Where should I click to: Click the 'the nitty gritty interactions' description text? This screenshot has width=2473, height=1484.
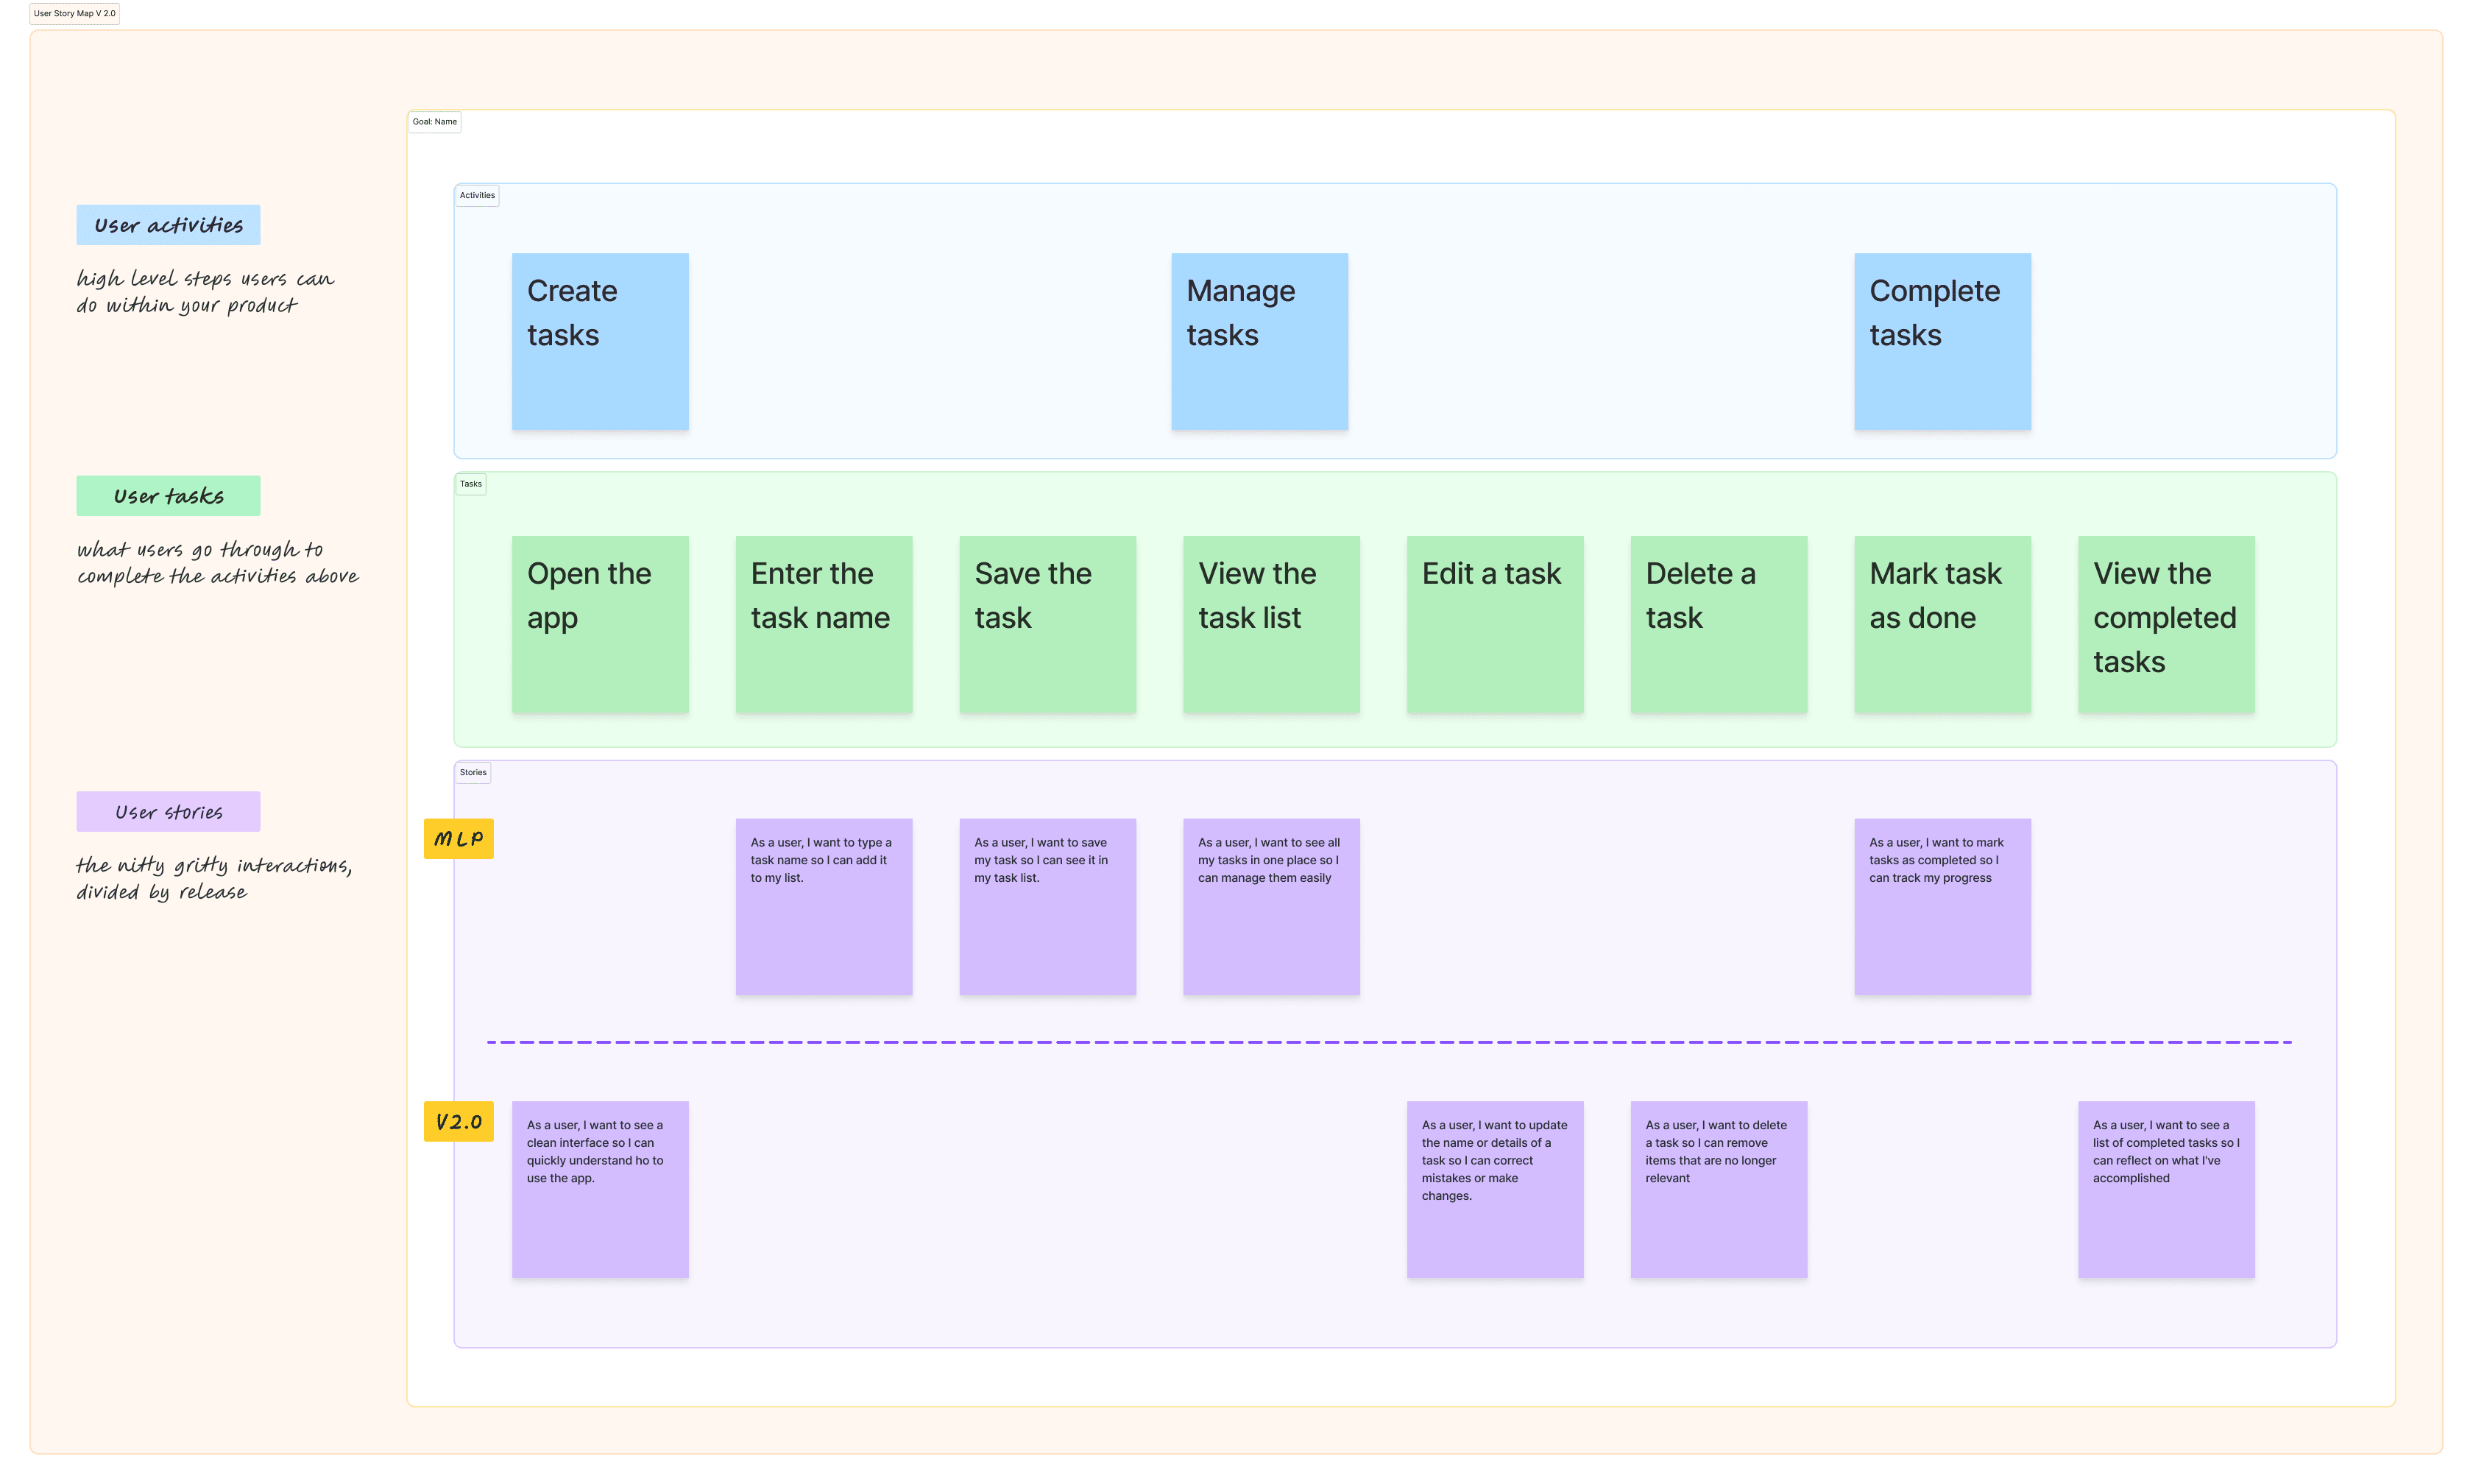pos(214,879)
